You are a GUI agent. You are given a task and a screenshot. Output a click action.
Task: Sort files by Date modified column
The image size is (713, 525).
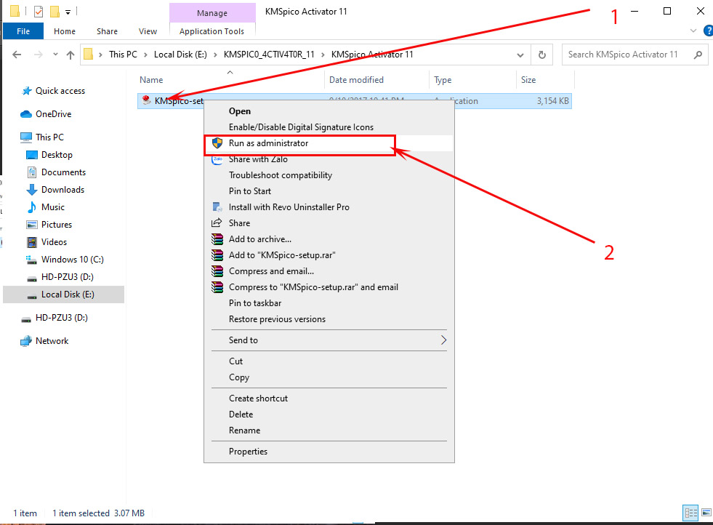[x=356, y=80]
